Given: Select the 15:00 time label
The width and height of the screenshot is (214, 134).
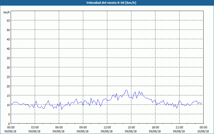Looking at the screenshot, I should 131,127.
